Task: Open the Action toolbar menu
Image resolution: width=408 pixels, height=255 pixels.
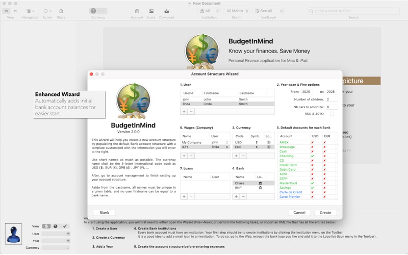Action: tap(47, 11)
